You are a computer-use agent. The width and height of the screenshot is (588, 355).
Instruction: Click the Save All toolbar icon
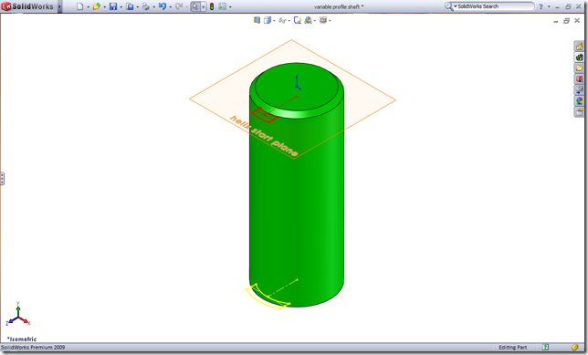pyautogui.click(x=130, y=6)
